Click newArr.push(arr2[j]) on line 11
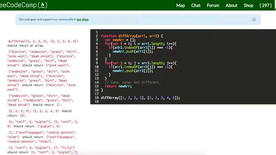Image resolution: width=276 pixels, height=155 pixels. (133, 71)
